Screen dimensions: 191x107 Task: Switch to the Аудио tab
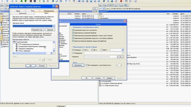(x=18, y=11)
